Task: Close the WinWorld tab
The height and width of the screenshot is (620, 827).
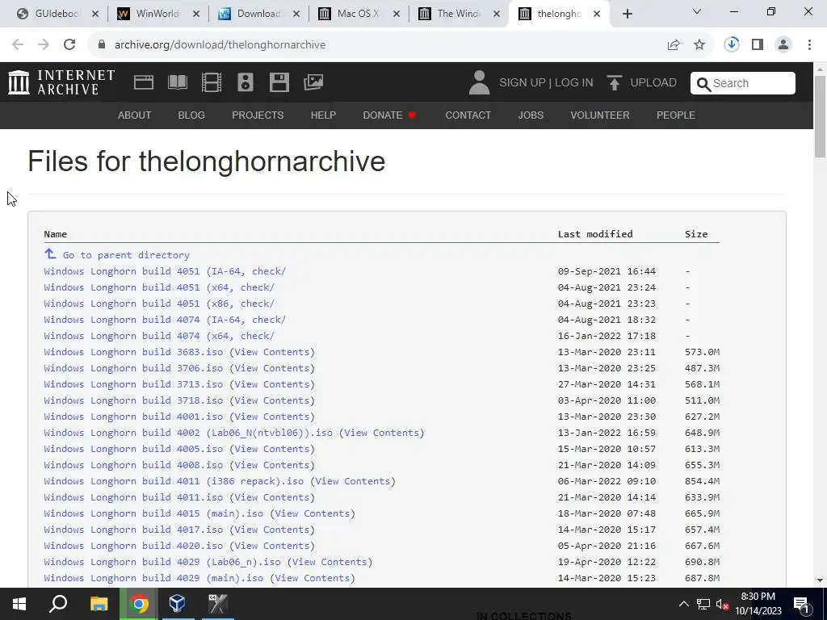Action: click(x=196, y=15)
